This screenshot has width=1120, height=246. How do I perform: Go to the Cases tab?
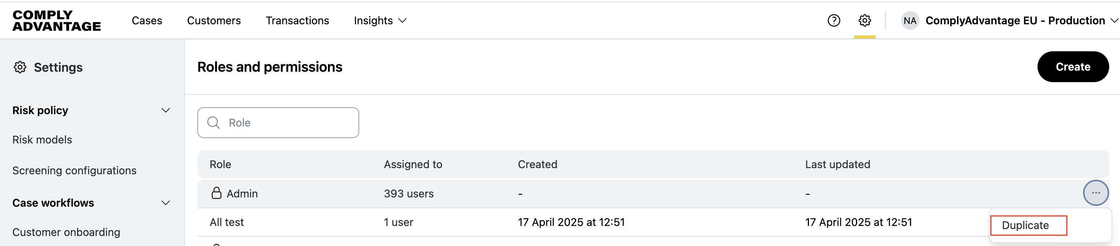click(146, 20)
